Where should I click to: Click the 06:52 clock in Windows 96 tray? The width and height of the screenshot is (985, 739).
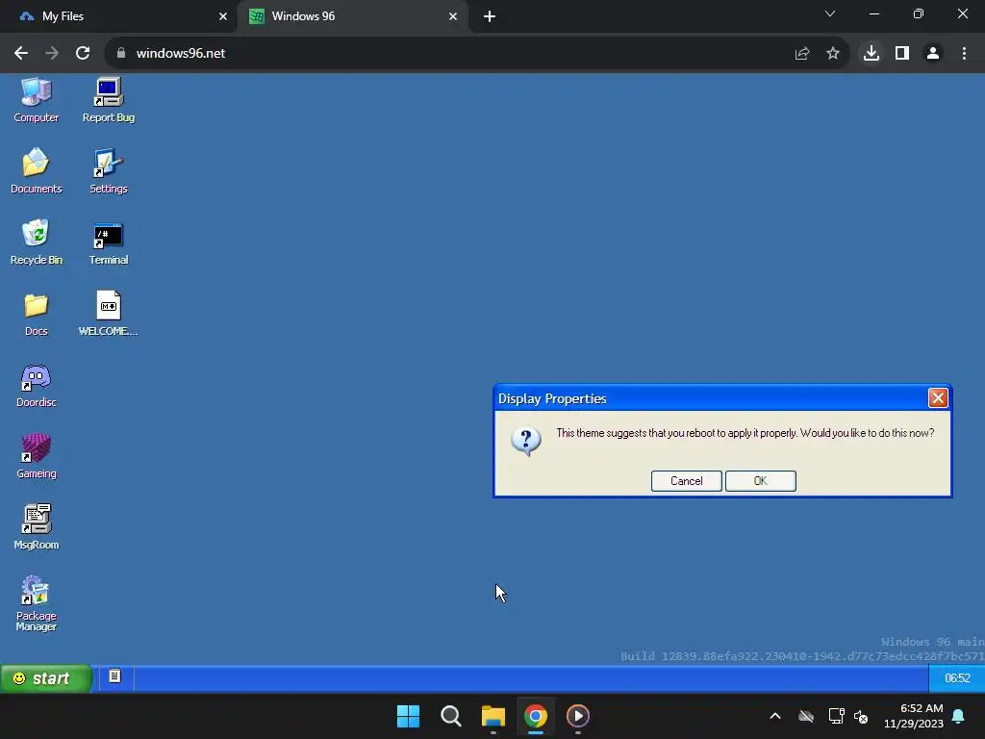(957, 678)
